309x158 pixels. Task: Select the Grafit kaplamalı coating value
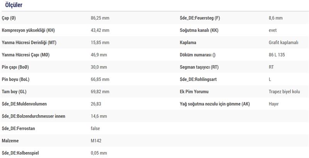[284, 43]
